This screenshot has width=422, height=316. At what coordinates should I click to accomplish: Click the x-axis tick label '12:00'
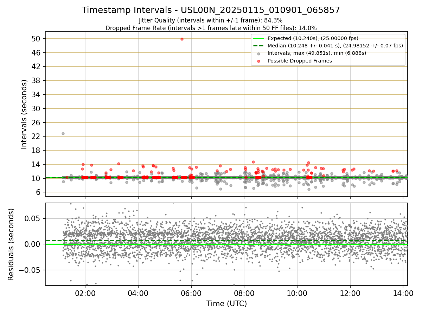[x=350, y=293]
